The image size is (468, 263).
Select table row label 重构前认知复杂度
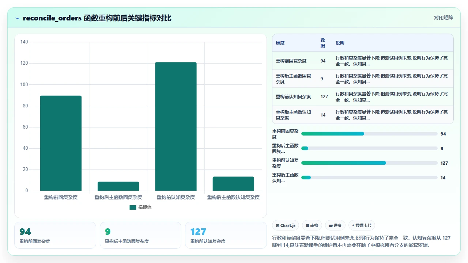(x=293, y=97)
